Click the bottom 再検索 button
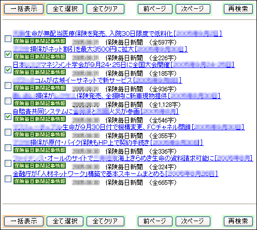This screenshot has height=230, width=257. (238, 221)
